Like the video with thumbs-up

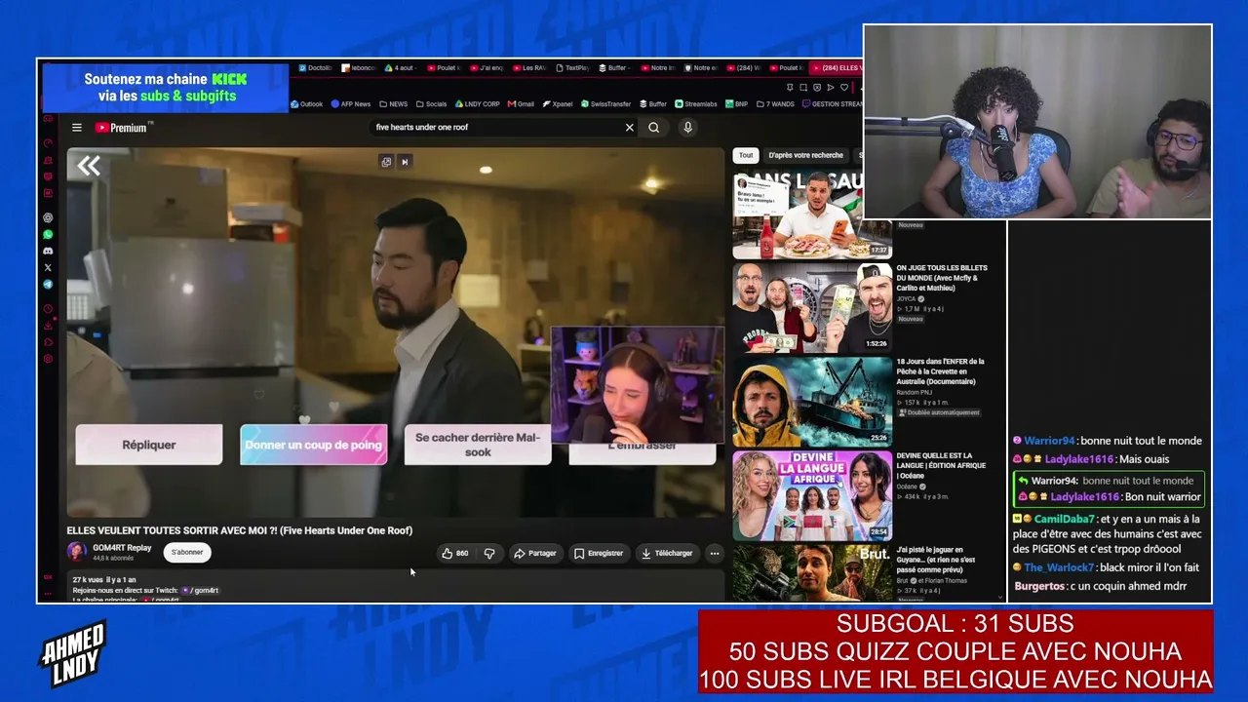pyautogui.click(x=454, y=554)
